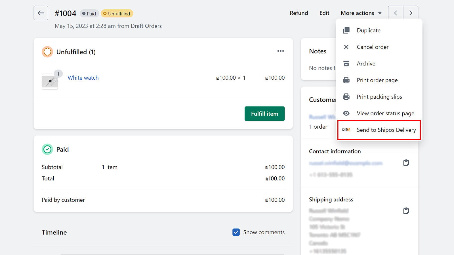Click the printer icon for Print order page
Viewport: 454px width, 255px height.
346,80
